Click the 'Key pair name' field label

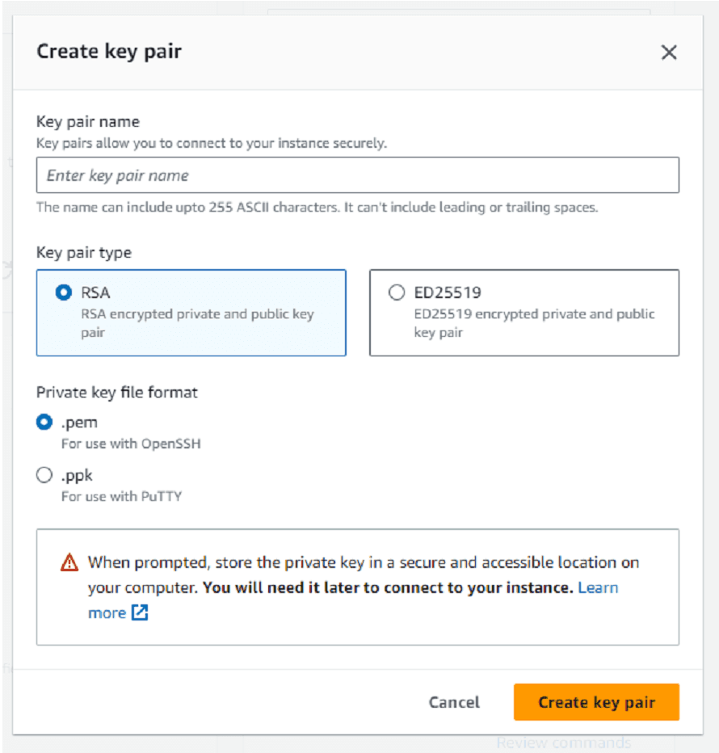pyautogui.click(x=88, y=122)
